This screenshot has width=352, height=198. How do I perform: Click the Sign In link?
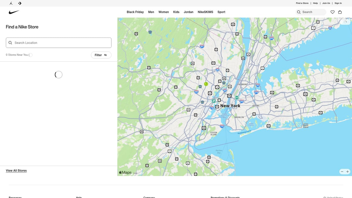338,3
